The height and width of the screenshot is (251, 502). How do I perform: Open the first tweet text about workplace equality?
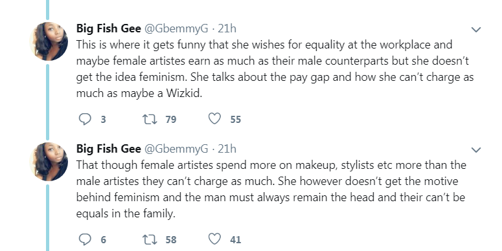275,69
